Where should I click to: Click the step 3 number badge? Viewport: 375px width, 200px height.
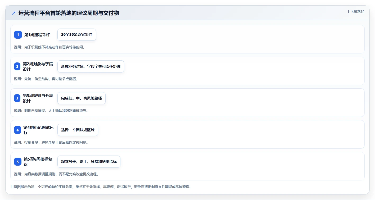pyautogui.click(x=17, y=98)
